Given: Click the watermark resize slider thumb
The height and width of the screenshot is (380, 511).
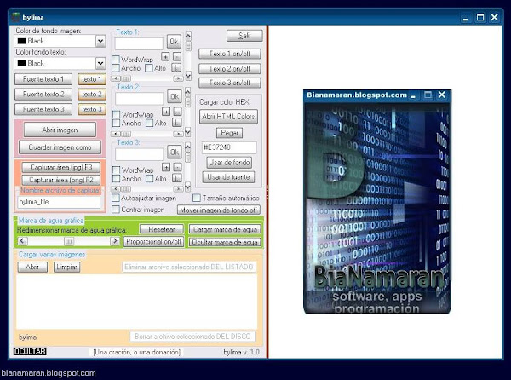Looking at the screenshot, I should coord(69,241).
